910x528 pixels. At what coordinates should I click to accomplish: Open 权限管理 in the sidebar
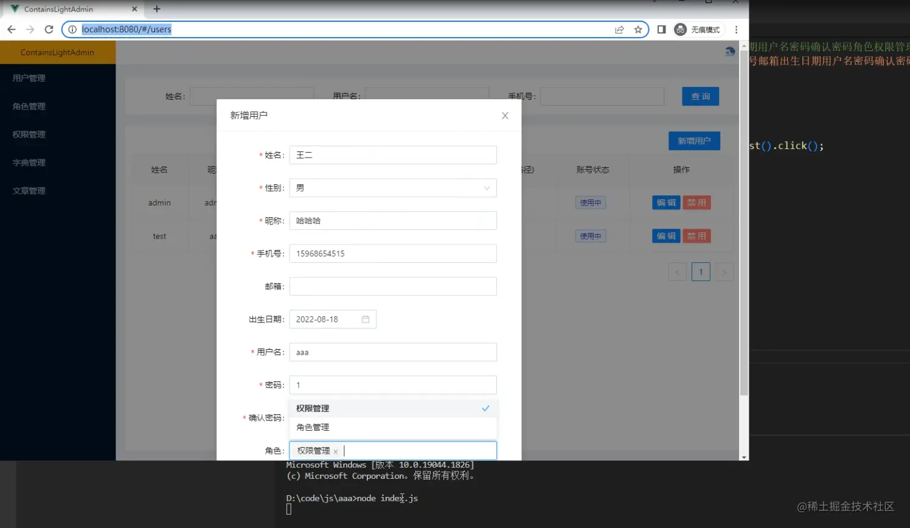pos(29,134)
